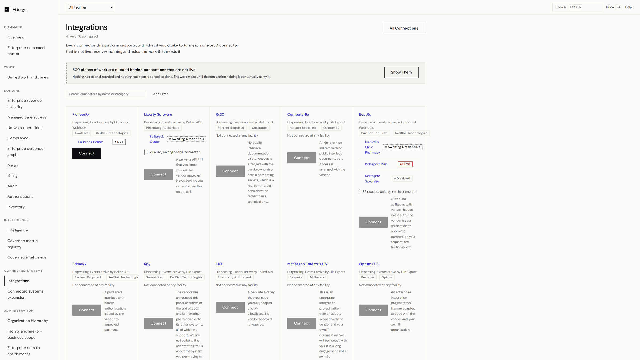Open Authorizations
The width and height of the screenshot is (640, 360).
(x=20, y=197)
